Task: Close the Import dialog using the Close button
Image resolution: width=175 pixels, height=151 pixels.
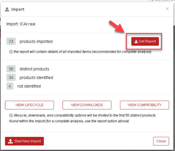Action: pyautogui.click(x=161, y=141)
